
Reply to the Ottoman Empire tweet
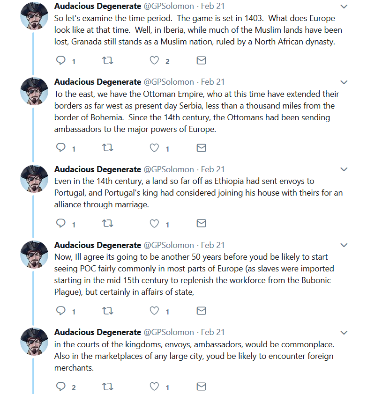pyautogui.click(x=60, y=148)
